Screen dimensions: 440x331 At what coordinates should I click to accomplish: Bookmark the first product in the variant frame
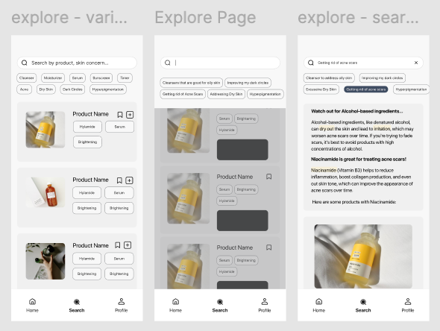(x=120, y=115)
